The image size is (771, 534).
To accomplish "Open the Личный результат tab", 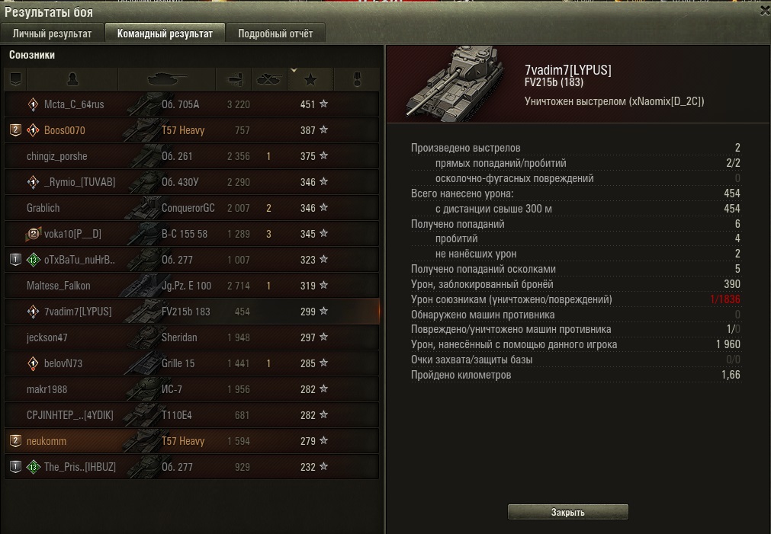I will pos(52,34).
